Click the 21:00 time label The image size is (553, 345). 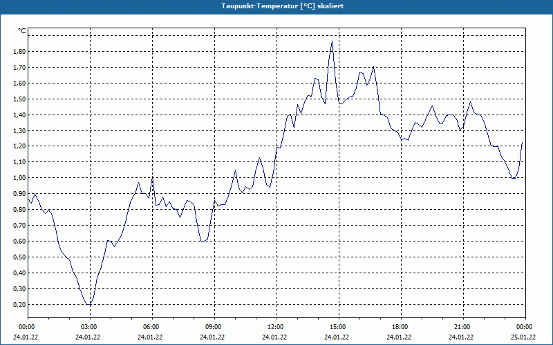463,327
